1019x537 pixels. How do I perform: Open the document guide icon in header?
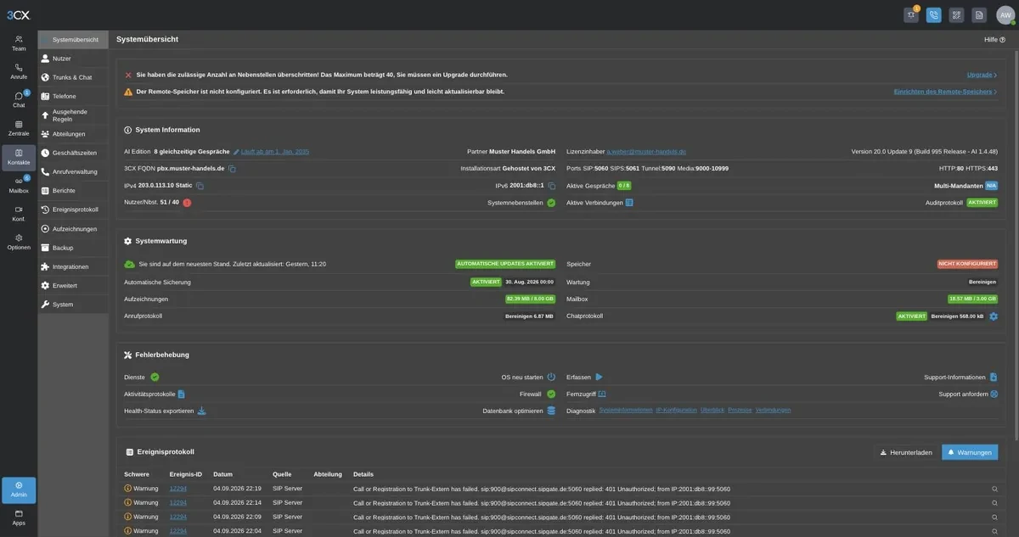pyautogui.click(x=979, y=14)
